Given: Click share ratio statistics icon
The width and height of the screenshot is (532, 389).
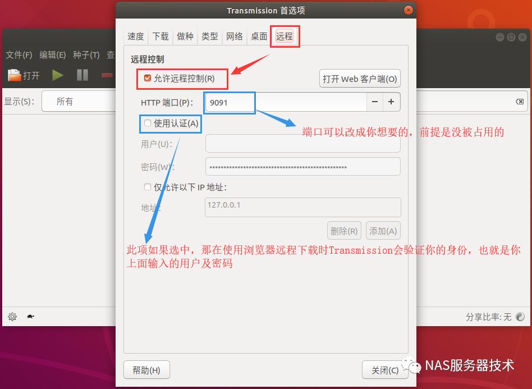Looking at the screenshot, I should point(520,317).
